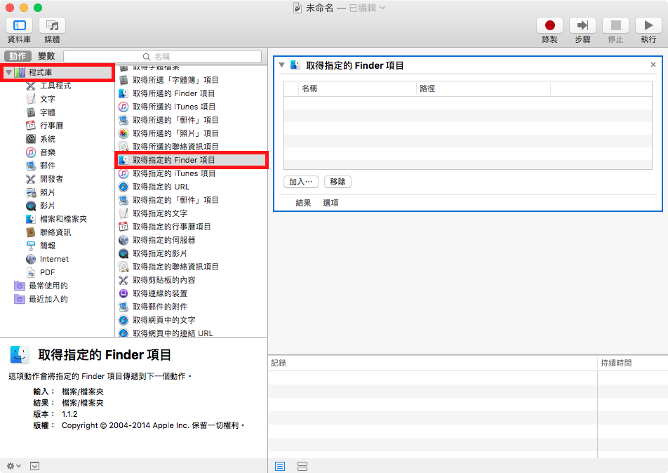Select 取得指定的 Finder 項目 action
The height and width of the screenshot is (473, 668).
pos(191,160)
